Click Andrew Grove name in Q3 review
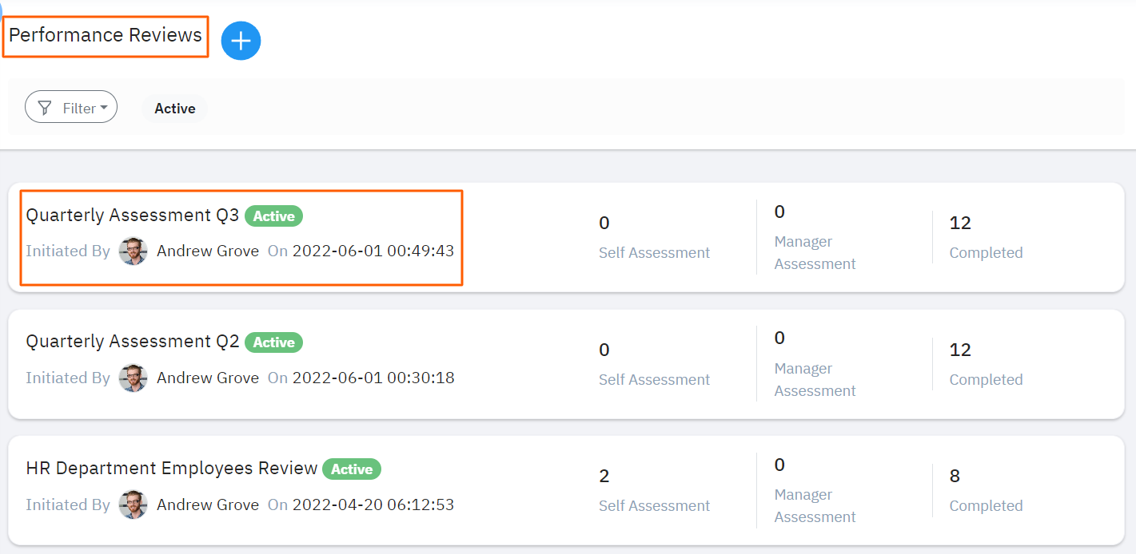Image resolution: width=1136 pixels, height=554 pixels. coord(208,251)
